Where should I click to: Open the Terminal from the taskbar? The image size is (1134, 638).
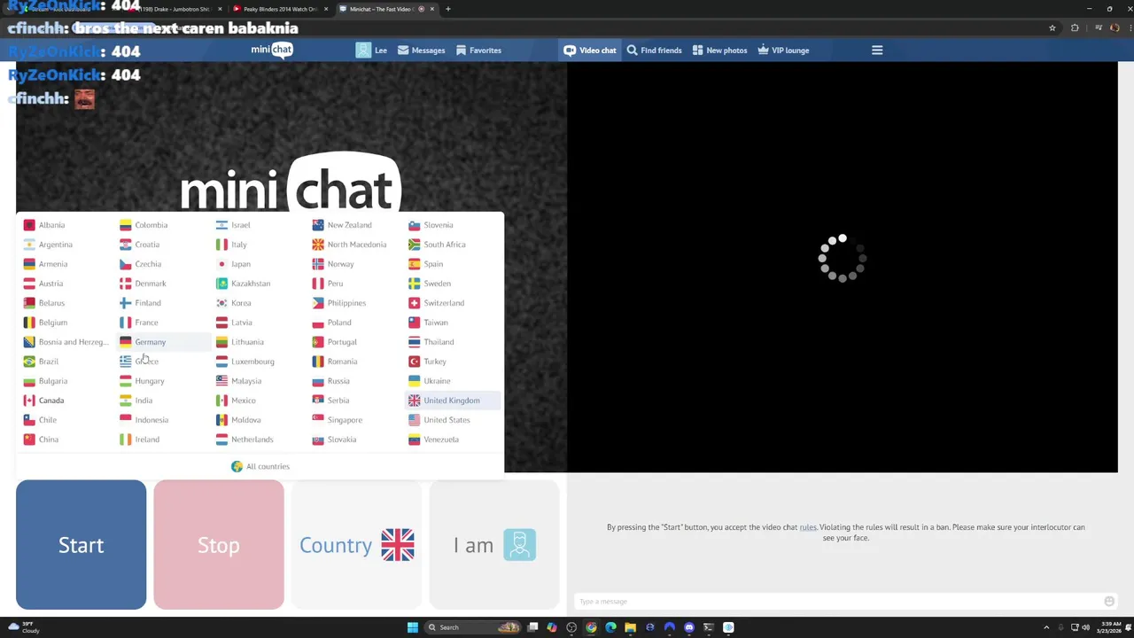709,627
